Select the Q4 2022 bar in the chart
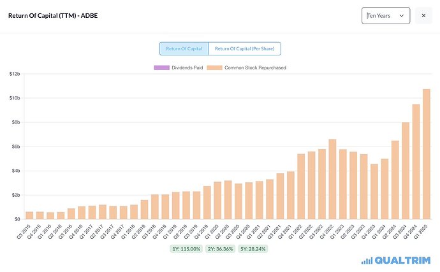Image resolution: width=440 pixels, height=272 pixels. 332,179
